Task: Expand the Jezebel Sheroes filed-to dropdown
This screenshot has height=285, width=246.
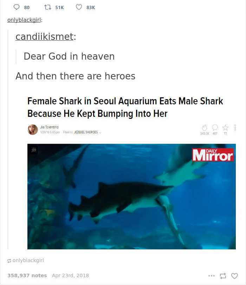Action: (100, 132)
